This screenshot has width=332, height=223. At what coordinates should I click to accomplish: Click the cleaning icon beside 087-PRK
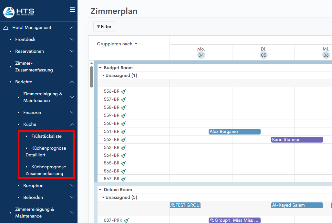click(127, 220)
